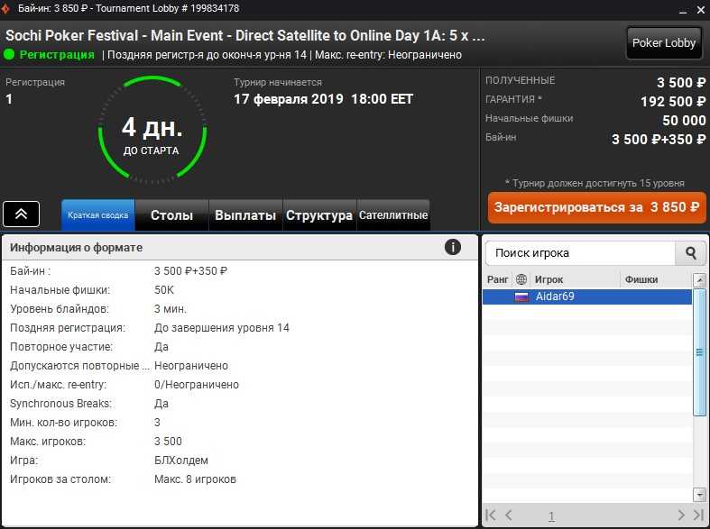The width and height of the screenshot is (710, 529).
Task: Go to previous page of player list
Action: point(509,515)
